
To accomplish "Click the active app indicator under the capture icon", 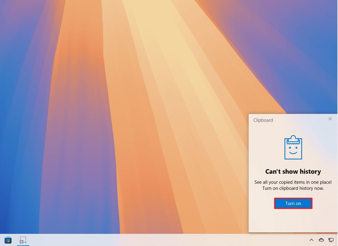I will [x=23, y=245].
